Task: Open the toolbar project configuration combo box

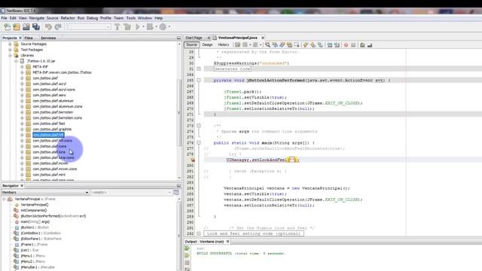Action: tap(89, 27)
